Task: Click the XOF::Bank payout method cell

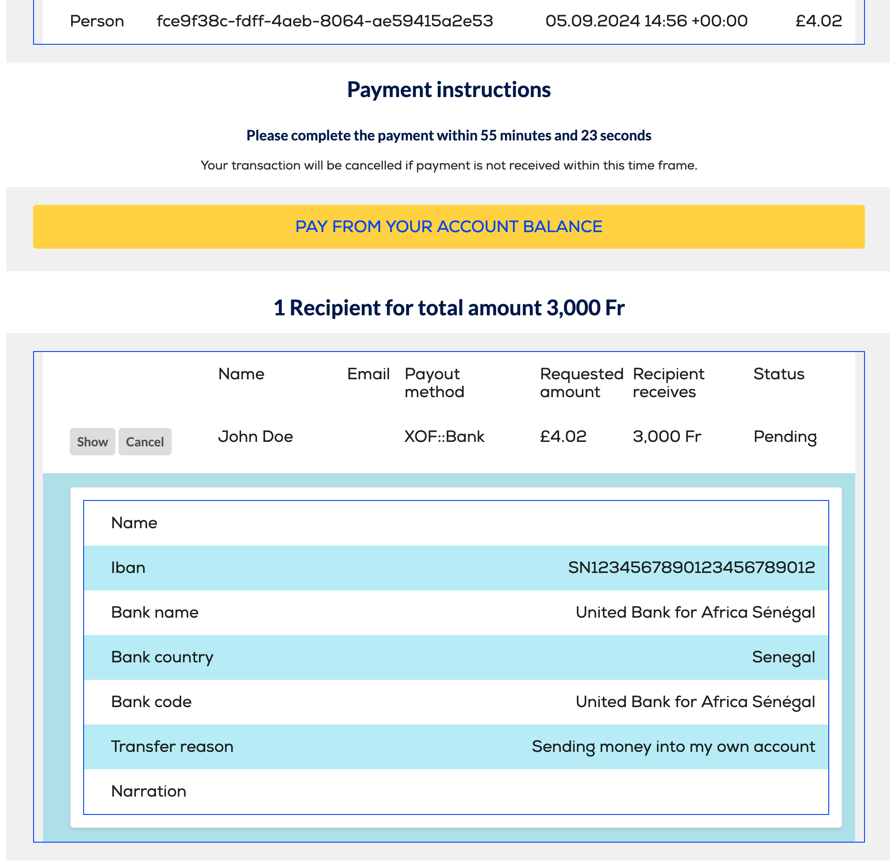Action: coord(444,437)
